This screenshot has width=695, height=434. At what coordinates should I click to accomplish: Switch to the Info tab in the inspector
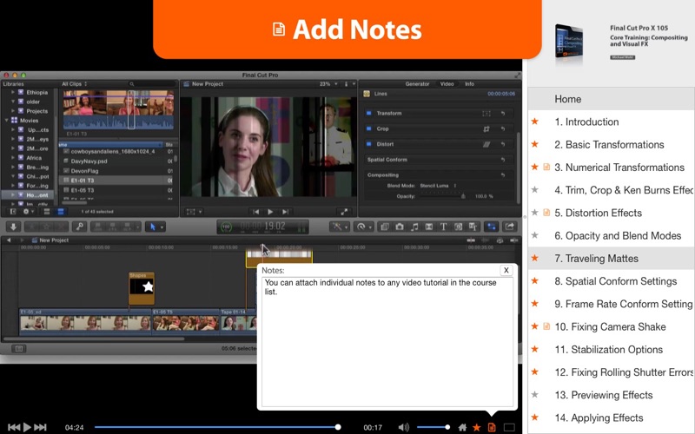tap(469, 83)
